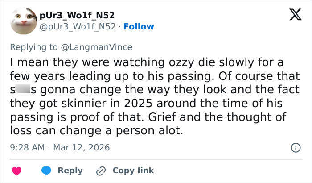Open pUr3_Wo1f_N52 display name profile
This screenshot has width=312, height=183.
(77, 16)
